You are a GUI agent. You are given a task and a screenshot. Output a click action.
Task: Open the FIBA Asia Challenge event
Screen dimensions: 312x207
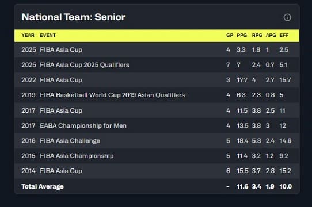tap(70, 141)
